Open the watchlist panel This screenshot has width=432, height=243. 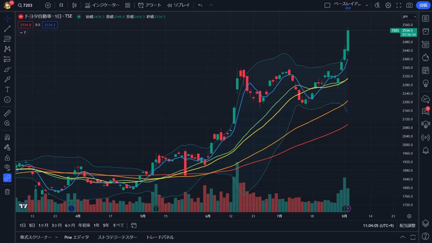click(x=426, y=18)
